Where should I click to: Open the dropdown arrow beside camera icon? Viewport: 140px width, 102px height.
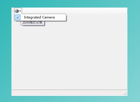pos(20,11)
